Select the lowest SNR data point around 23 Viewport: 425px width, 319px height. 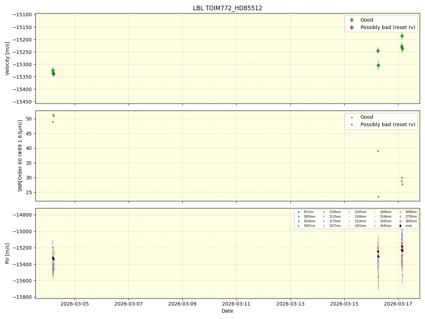click(x=379, y=197)
